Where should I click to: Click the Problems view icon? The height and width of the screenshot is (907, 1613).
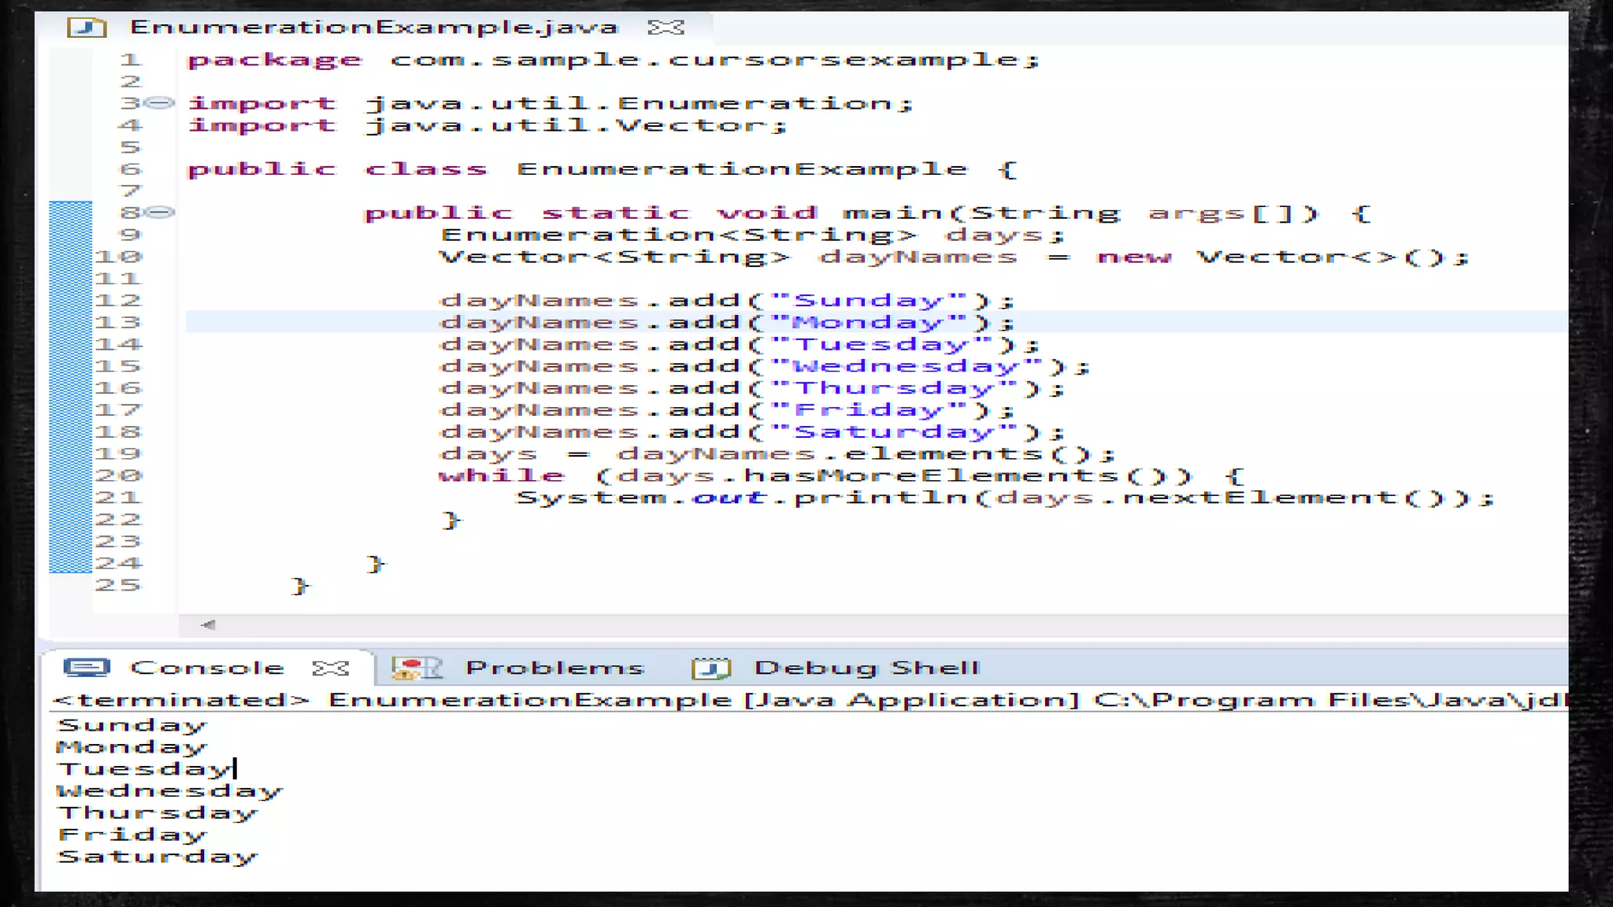pos(417,668)
